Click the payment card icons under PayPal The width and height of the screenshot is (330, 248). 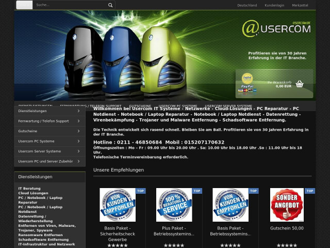tap(247, 90)
